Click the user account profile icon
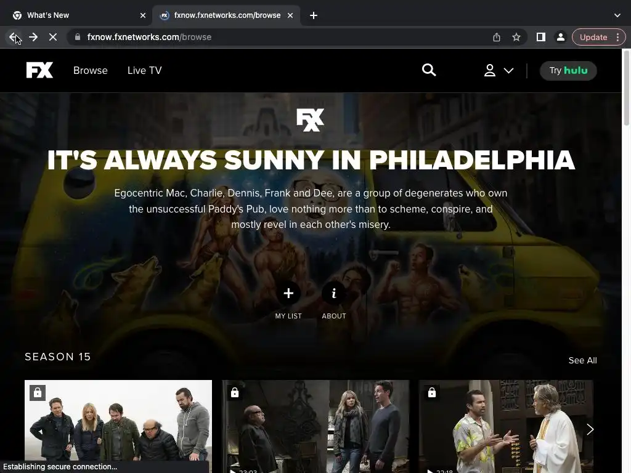The height and width of the screenshot is (473, 631). point(489,70)
